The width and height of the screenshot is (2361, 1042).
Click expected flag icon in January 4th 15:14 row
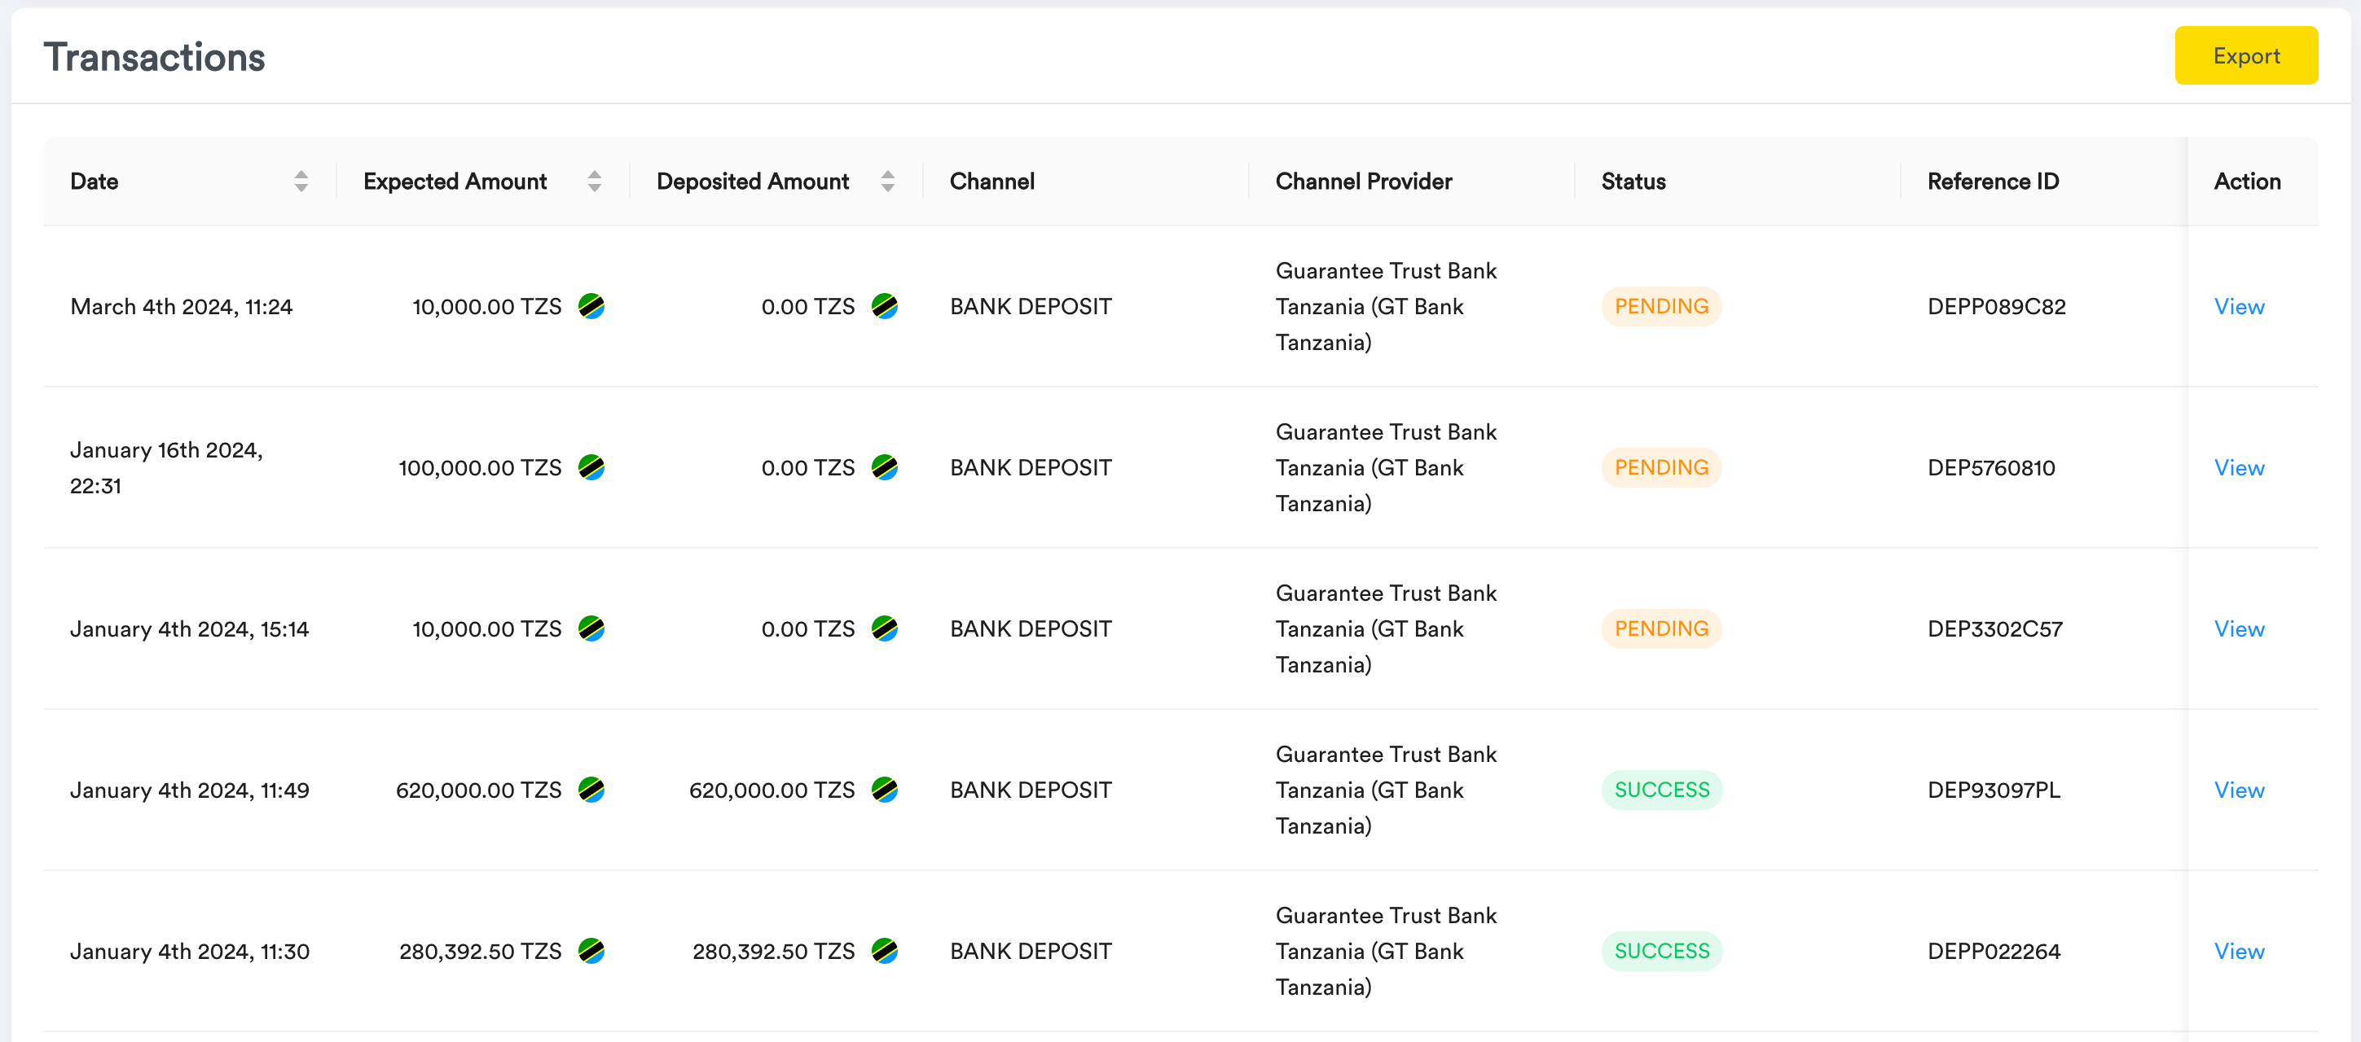coord(591,629)
